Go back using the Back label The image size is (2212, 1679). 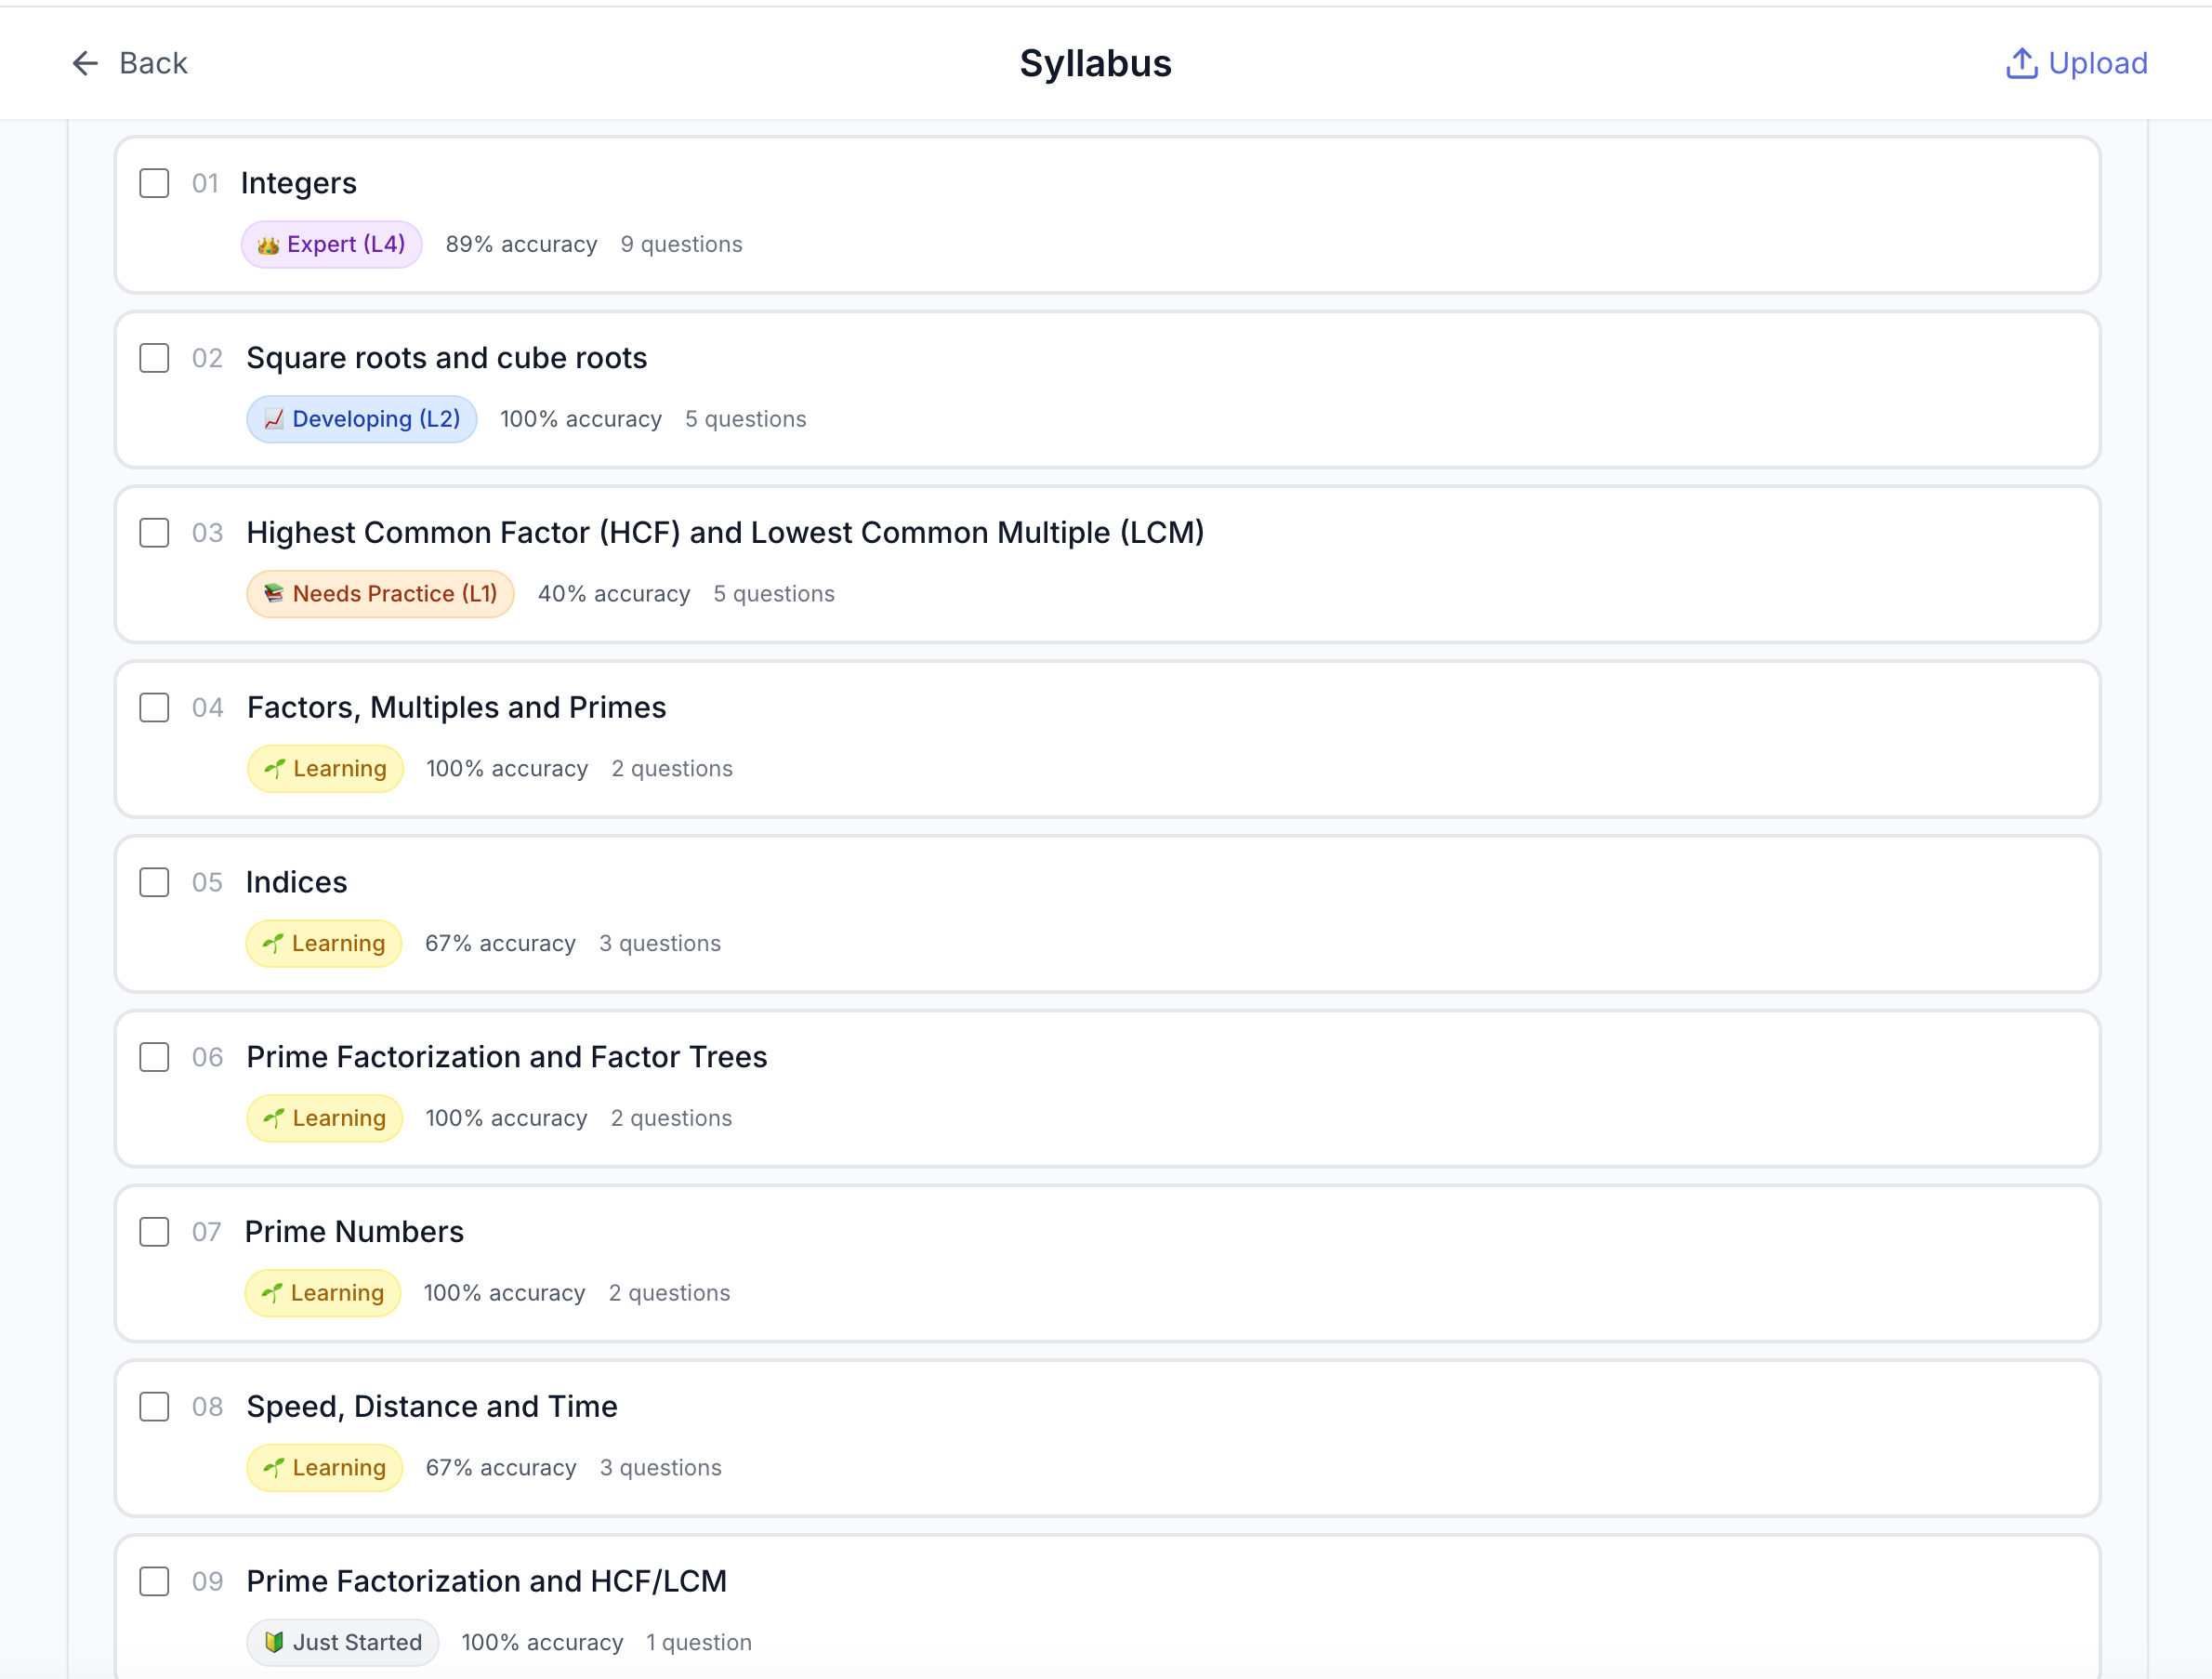(153, 63)
